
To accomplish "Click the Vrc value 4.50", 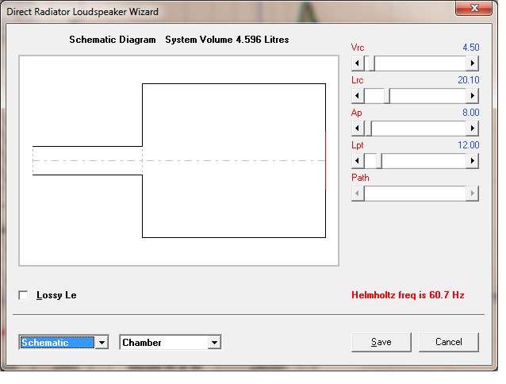I will (471, 48).
